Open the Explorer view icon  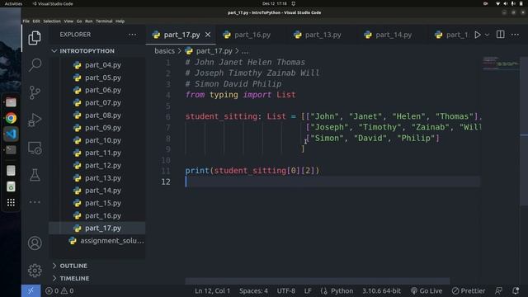coord(35,38)
